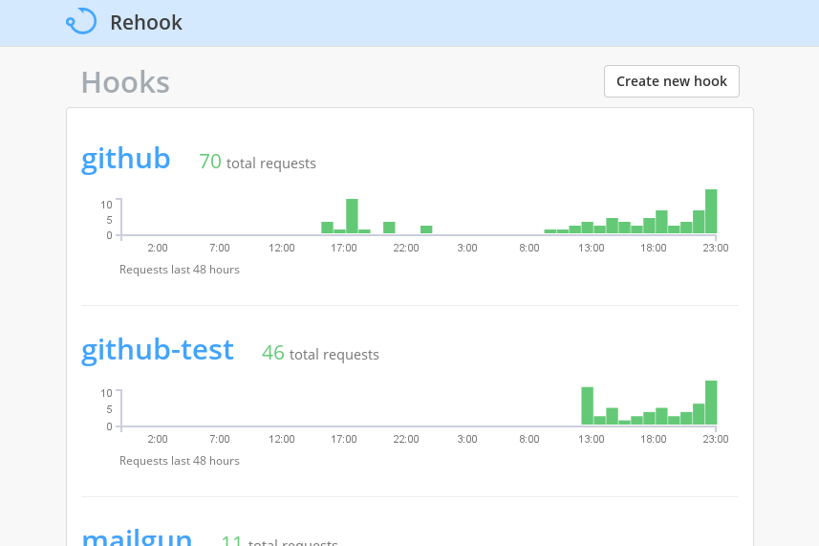Open the Rehook brand title link
819x546 pixels.
point(146,22)
